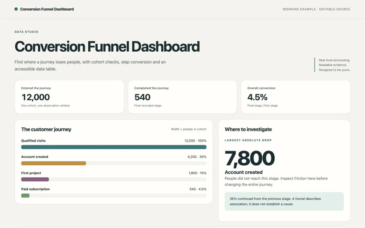This screenshot has width=365, height=228.
Task: Click the orange Account created bar
Action: point(54,163)
